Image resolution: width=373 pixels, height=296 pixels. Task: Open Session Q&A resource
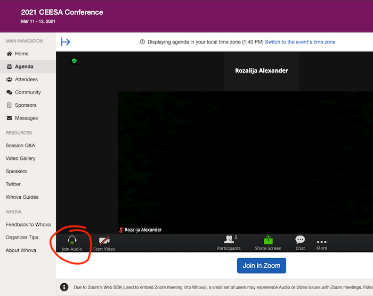20,146
